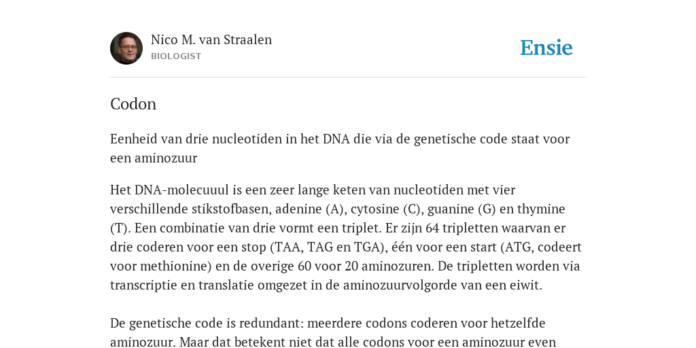The image size is (696, 348).
Task: Open Nico M. van Straalen's avatar photo
Action: tap(126, 48)
